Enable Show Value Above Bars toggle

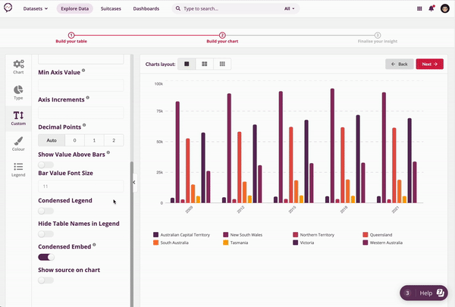click(46, 164)
